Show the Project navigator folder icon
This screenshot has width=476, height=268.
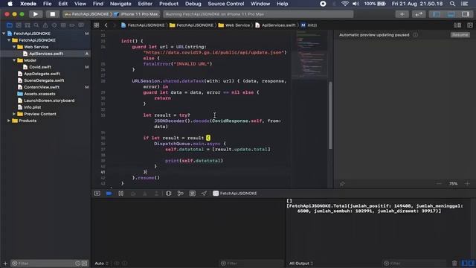(10, 25)
